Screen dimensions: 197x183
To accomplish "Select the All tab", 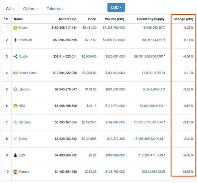I will point(10,9).
